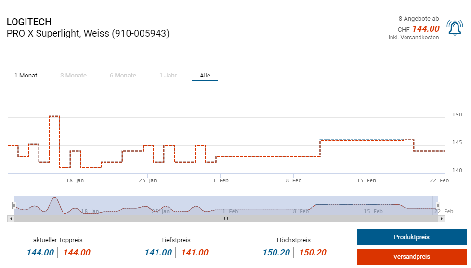Toggle the Versandpreis series button
Screen dimensions: 471x268
pos(411,257)
